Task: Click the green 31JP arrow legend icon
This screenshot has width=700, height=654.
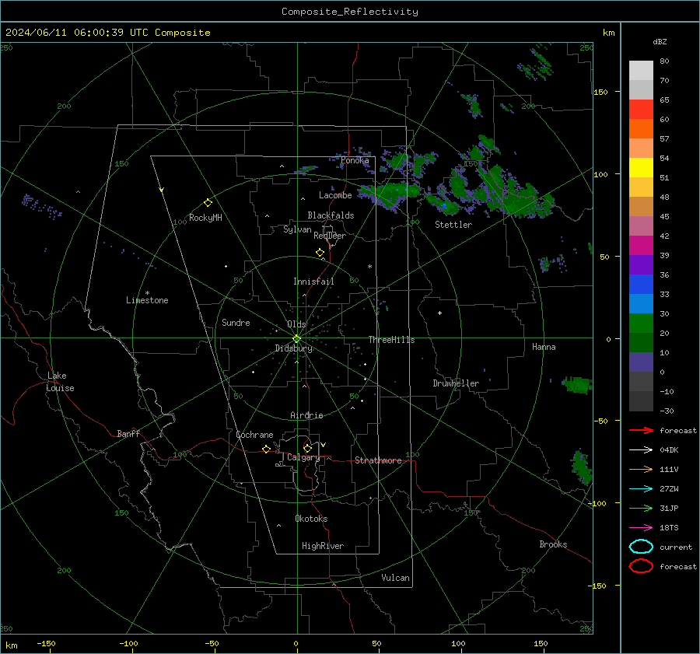Action: [x=641, y=508]
